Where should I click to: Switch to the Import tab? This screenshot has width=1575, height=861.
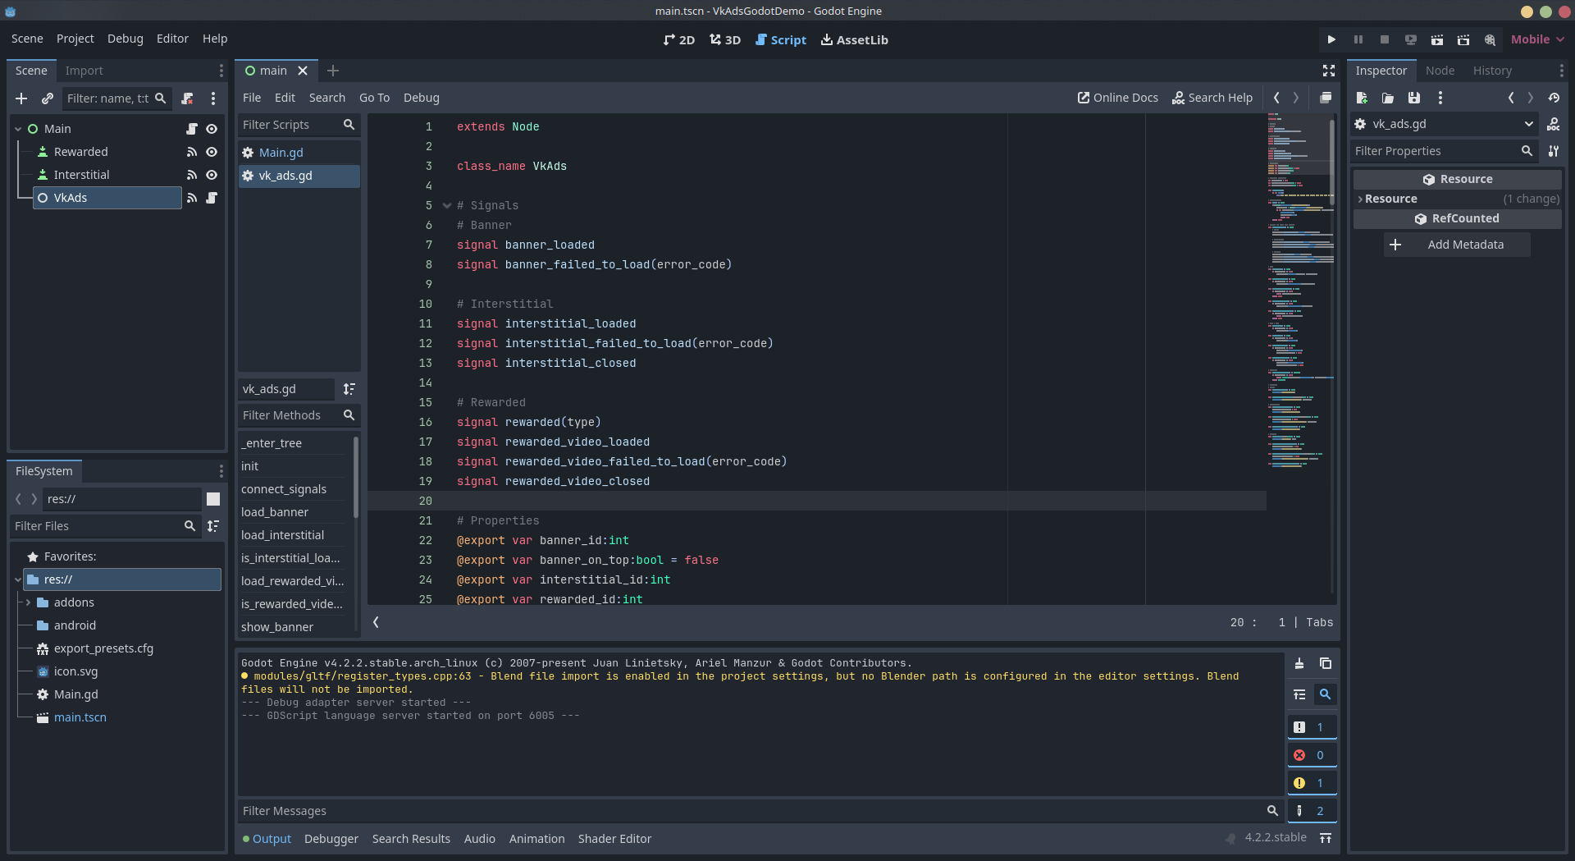pyautogui.click(x=84, y=71)
